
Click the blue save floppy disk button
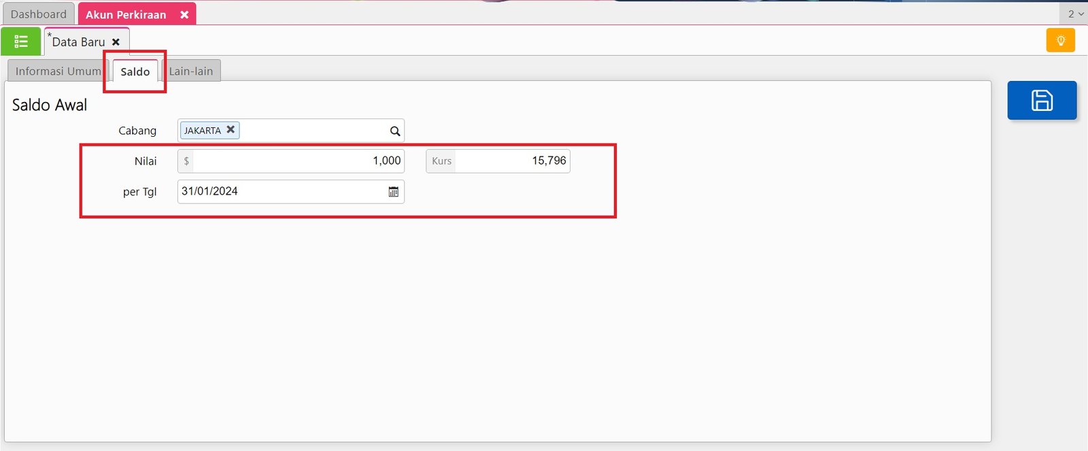(1042, 101)
